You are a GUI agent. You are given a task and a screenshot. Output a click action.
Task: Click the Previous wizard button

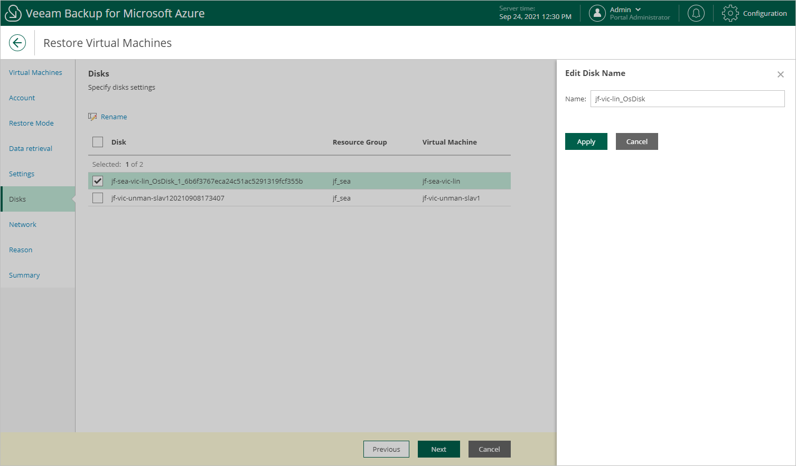386,449
